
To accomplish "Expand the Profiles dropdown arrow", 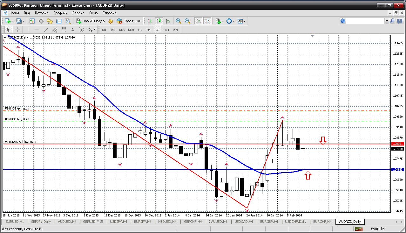I will click(x=24, y=21).
